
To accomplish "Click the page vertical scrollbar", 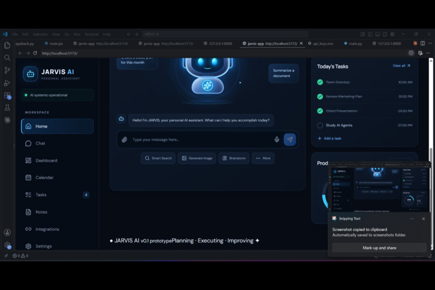I will coord(431,154).
